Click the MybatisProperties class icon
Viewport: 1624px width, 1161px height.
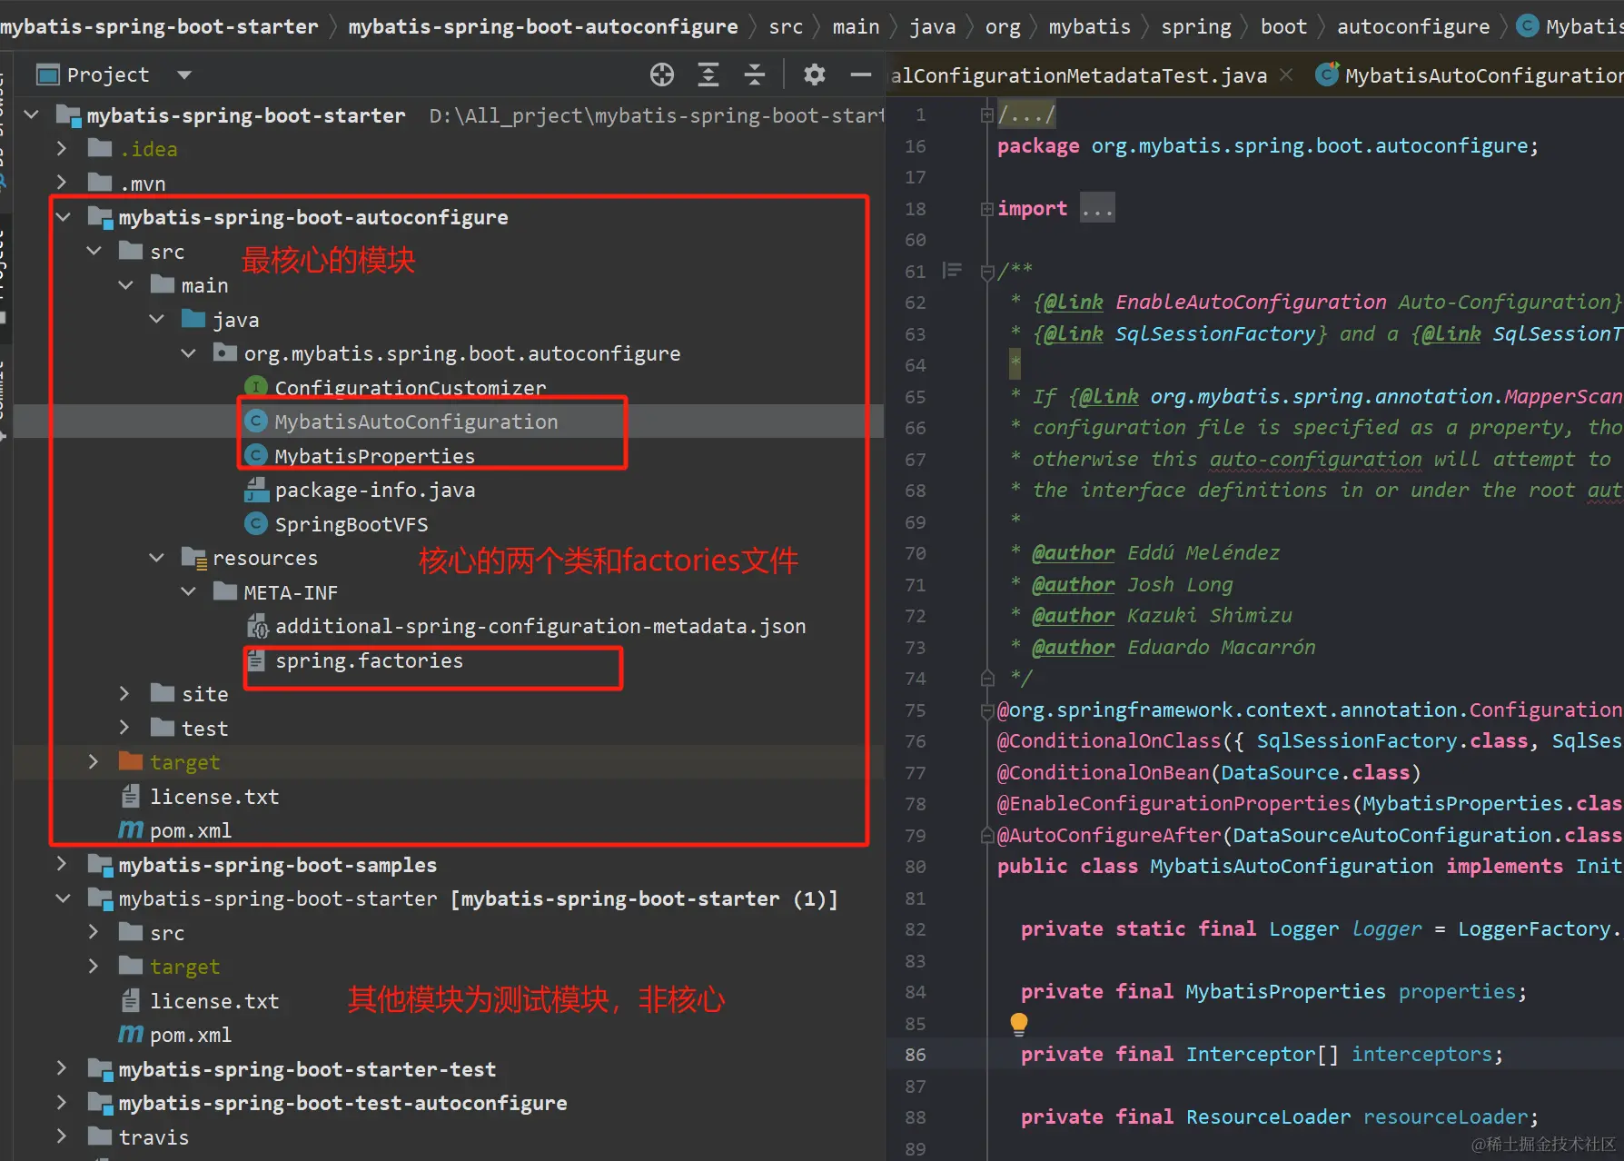pos(256,456)
